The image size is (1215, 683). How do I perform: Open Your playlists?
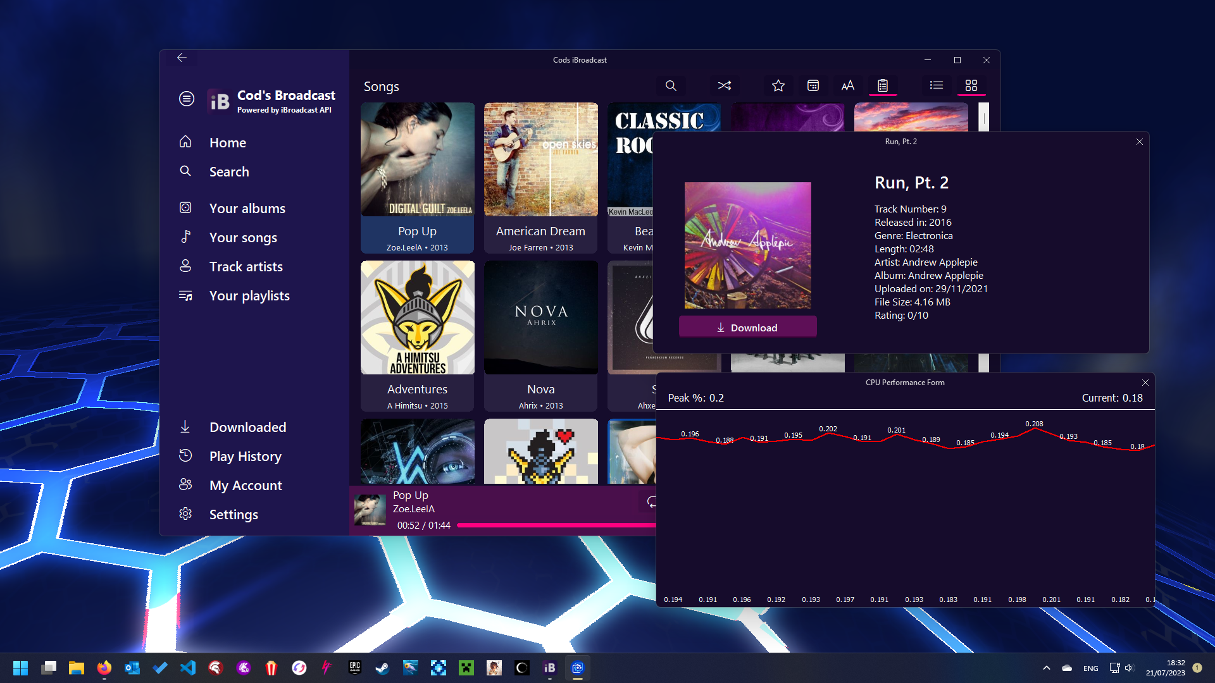click(249, 295)
